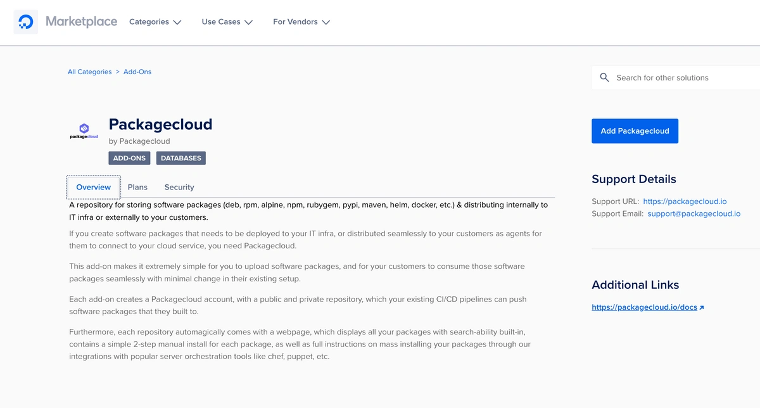Screen dimensions: 760x408
Task: Switch to the Security tab
Action: point(179,187)
